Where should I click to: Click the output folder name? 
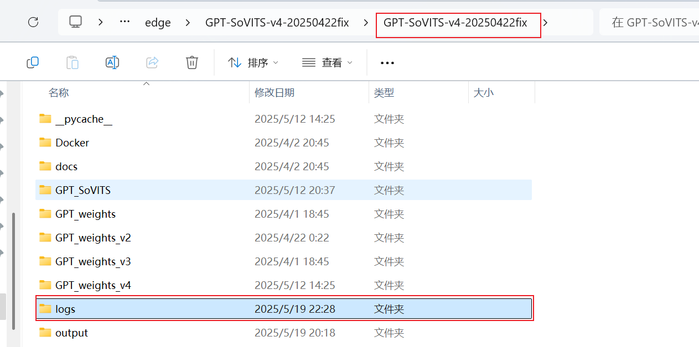click(x=71, y=333)
